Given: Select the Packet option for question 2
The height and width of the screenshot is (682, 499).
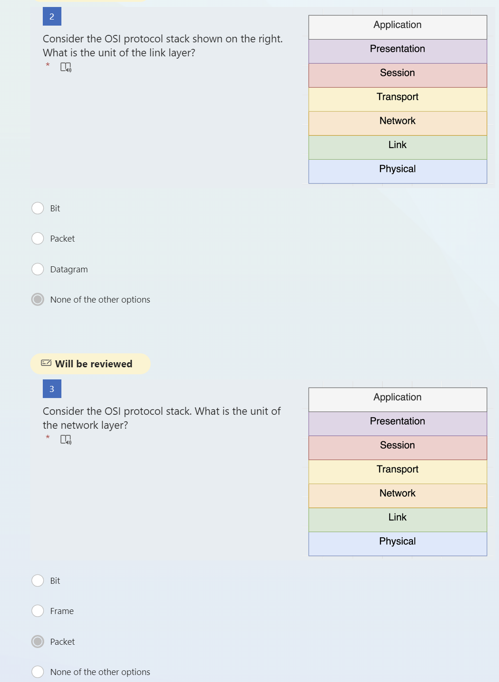Looking at the screenshot, I should (x=37, y=238).
